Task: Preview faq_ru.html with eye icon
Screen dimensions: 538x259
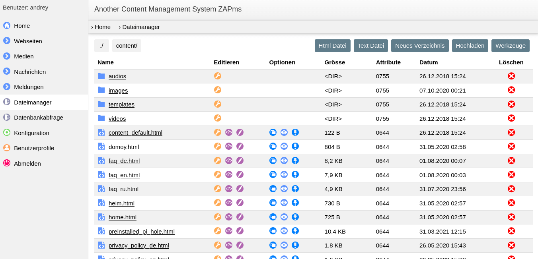Action: [x=284, y=189]
